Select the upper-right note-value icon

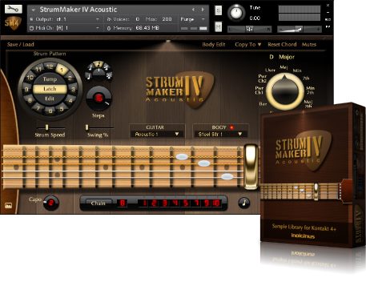106,67
